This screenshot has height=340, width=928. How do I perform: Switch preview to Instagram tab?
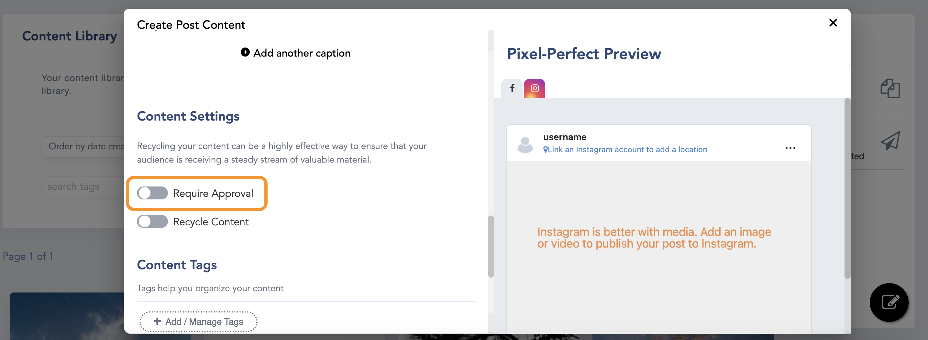click(x=535, y=88)
